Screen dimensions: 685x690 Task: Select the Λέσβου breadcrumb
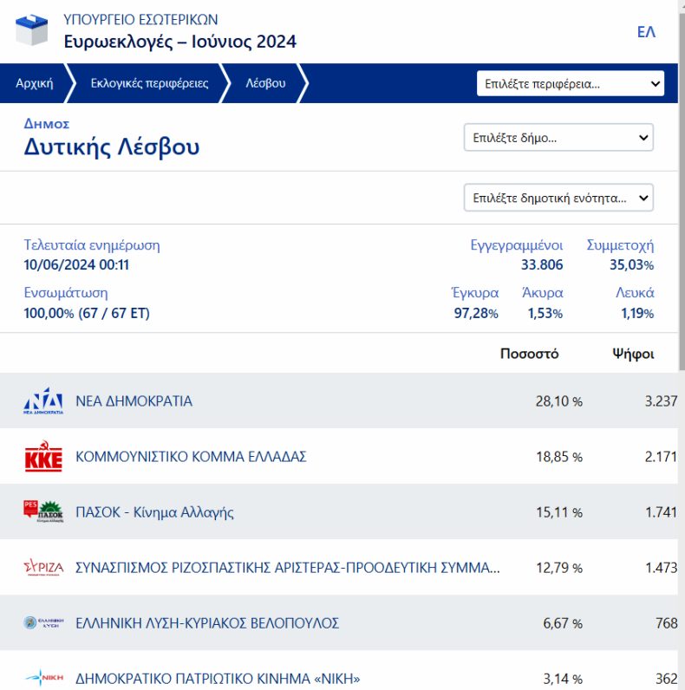(265, 83)
